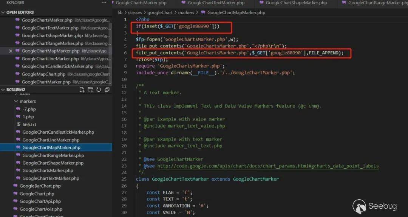The height and width of the screenshot is (217, 408).
Task: Open GoogleChartCandlestickMarker.php in the file tree
Action: pos(58,132)
